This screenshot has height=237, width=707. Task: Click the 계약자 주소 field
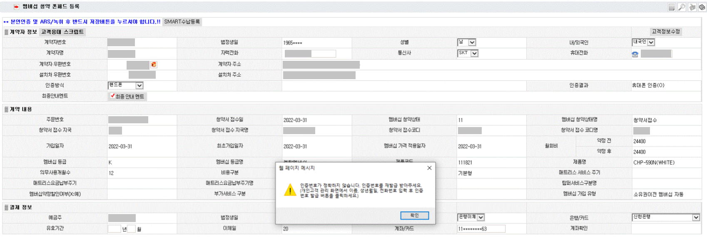point(321,65)
